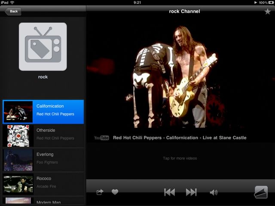The width and height of the screenshot is (275, 206).
Task: Open the Everlong thumbnail
Action: (x=18, y=160)
